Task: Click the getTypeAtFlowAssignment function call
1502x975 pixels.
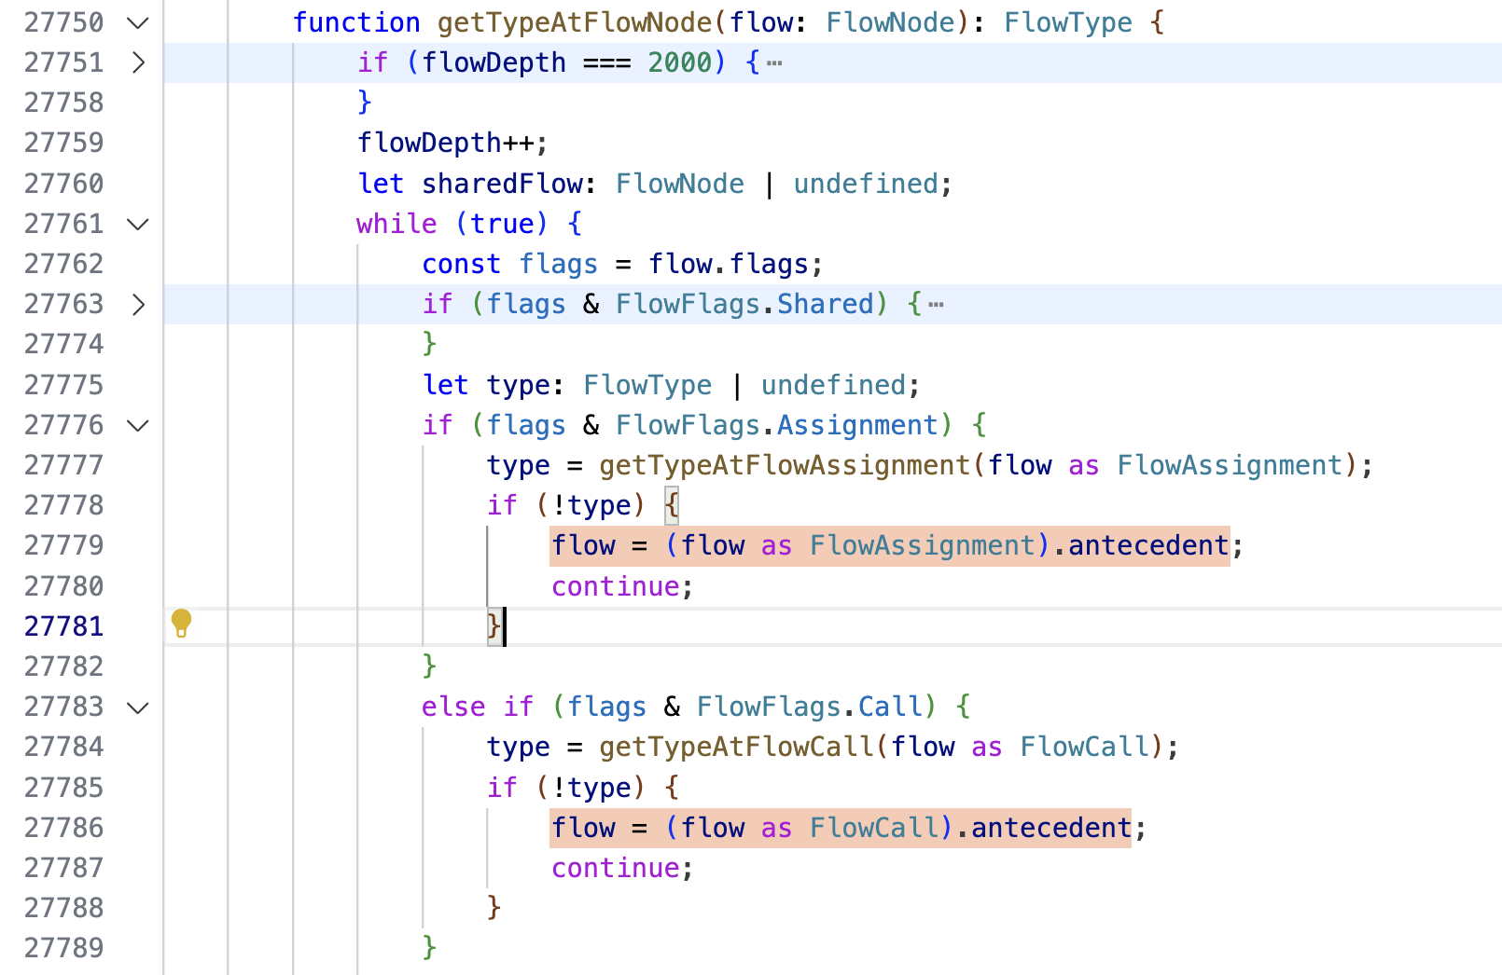Action: tap(785, 465)
